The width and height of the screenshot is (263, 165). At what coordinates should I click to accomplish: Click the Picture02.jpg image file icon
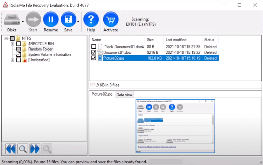[x=100, y=58]
